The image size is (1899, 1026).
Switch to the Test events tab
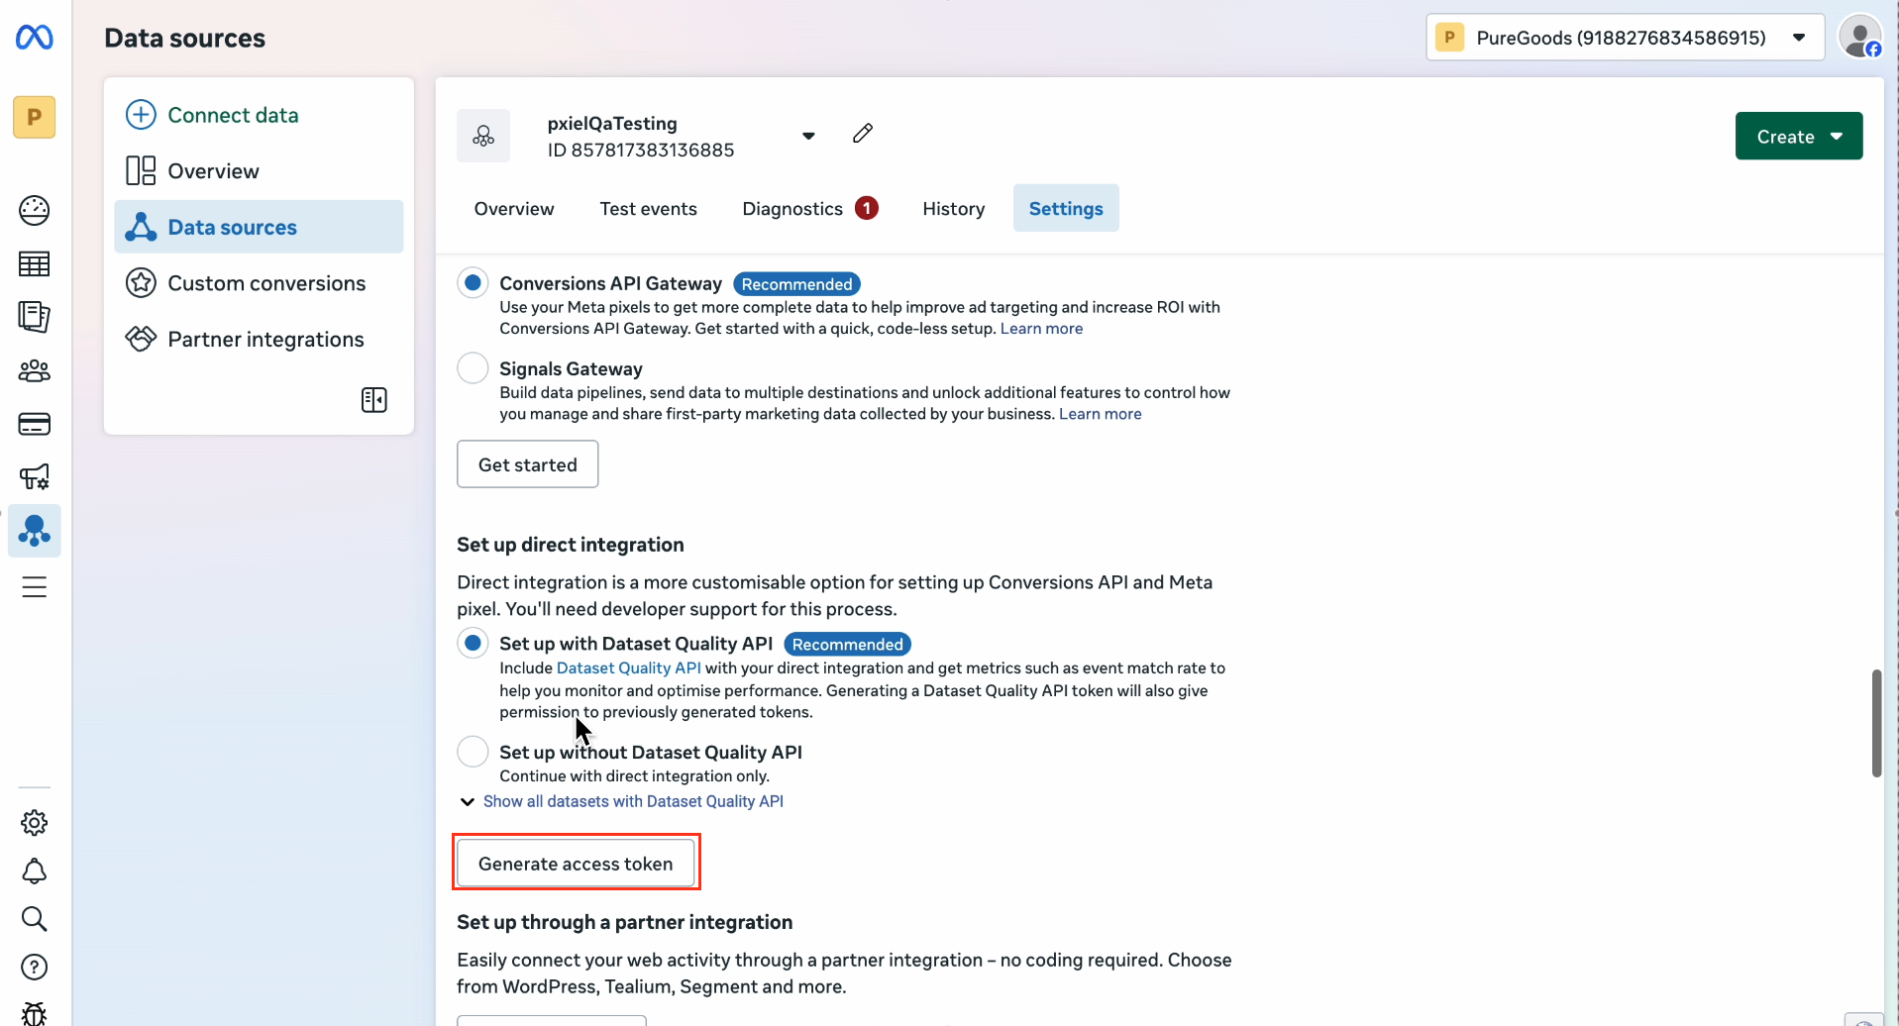click(x=648, y=208)
